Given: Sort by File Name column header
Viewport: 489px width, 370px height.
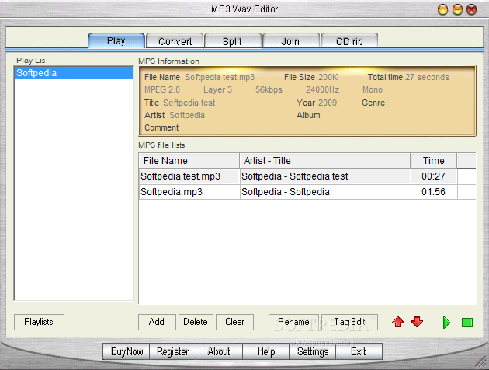Looking at the screenshot, I should [x=189, y=160].
